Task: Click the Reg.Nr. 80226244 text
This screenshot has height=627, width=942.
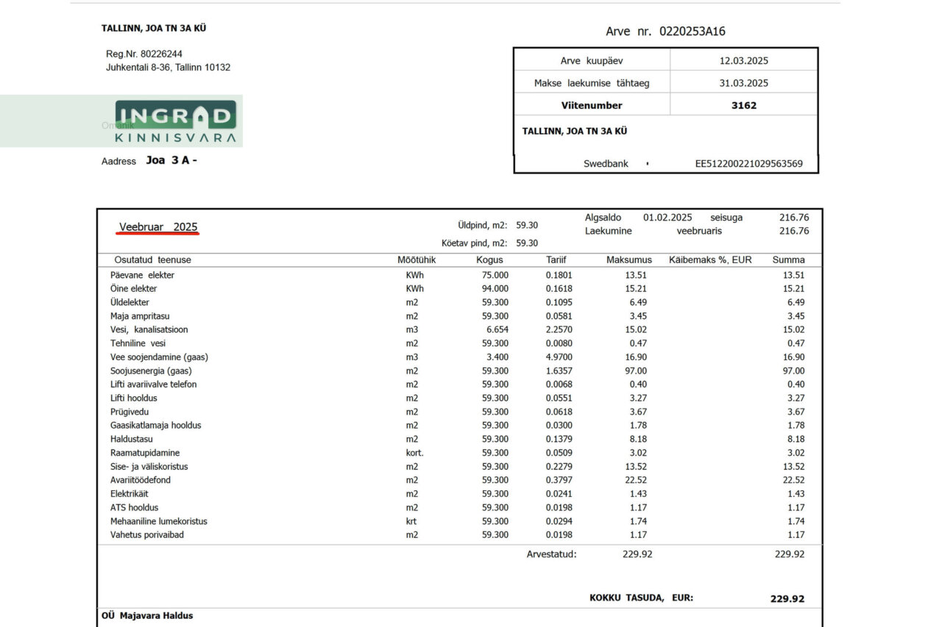Action: pos(144,54)
